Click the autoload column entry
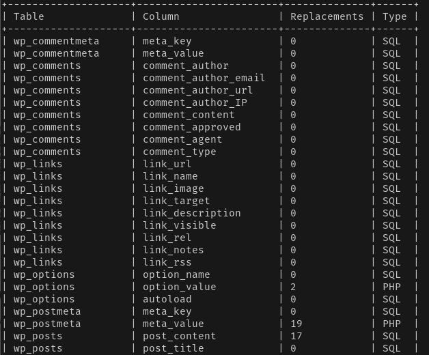Screen dimensions: 429x355 tap(167, 299)
